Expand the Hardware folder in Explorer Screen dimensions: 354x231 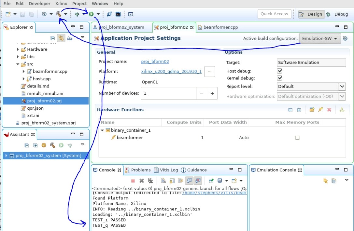(x=18, y=49)
